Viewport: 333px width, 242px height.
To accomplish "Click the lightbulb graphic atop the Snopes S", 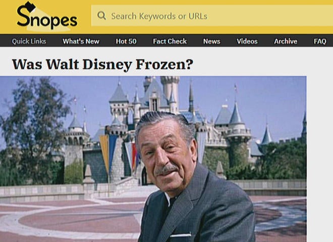I will (x=30, y=7).
